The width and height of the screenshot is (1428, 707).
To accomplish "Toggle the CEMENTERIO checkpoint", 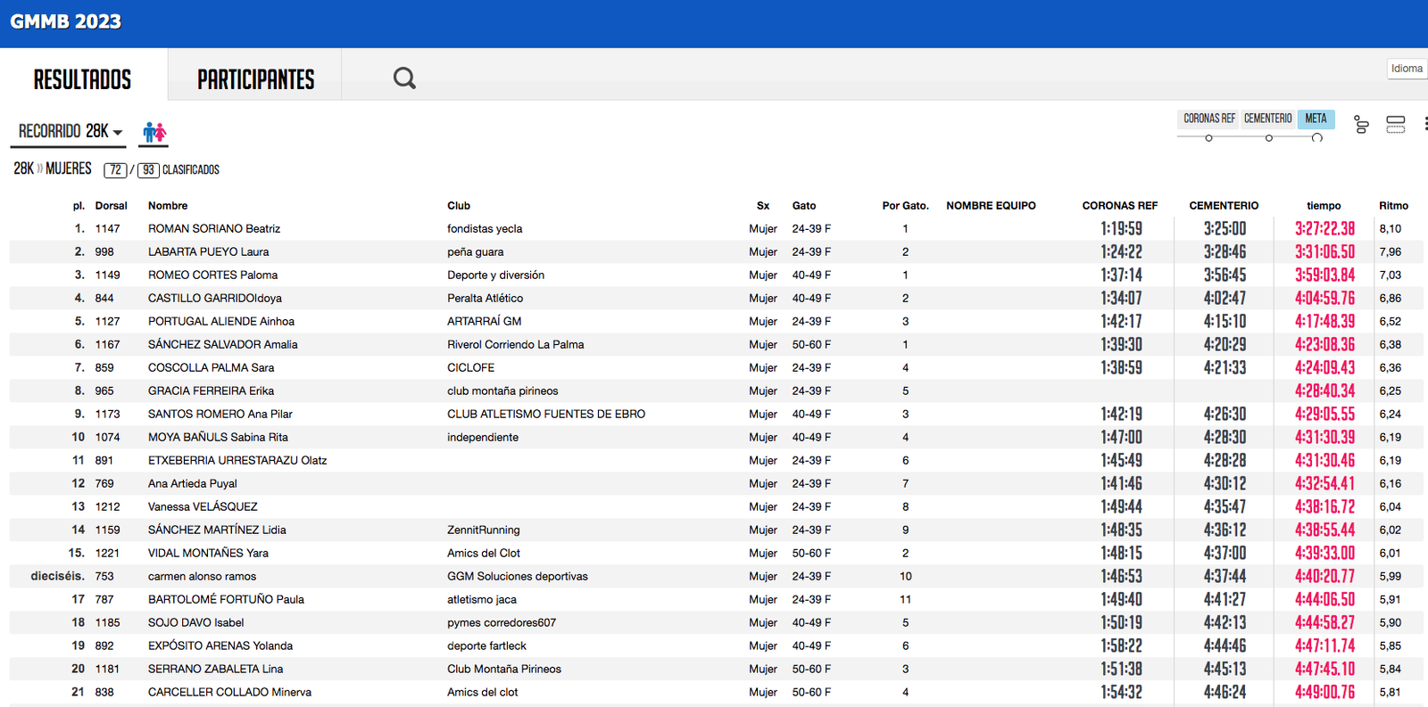I will [1267, 119].
